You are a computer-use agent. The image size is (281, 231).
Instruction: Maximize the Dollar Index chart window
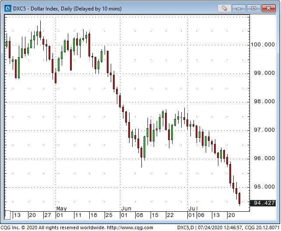(x=253, y=8)
